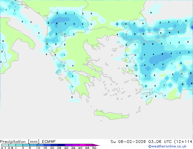Click the legend label '15'
Viewport: 193px width, 149px height.
45,148
